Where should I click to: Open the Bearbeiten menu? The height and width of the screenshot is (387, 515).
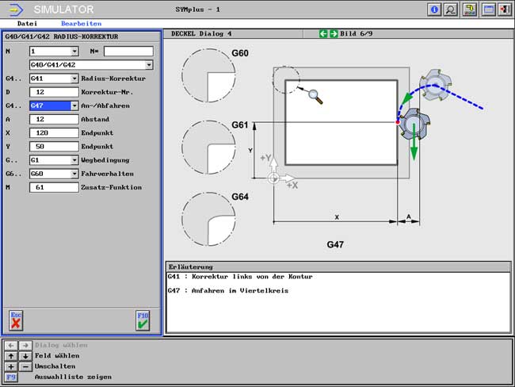[x=82, y=24]
